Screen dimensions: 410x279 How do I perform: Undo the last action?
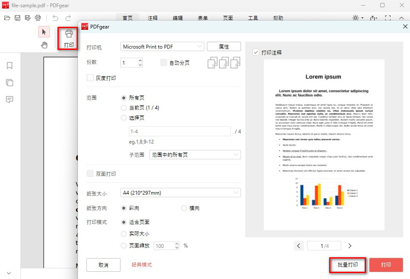pos(55,17)
